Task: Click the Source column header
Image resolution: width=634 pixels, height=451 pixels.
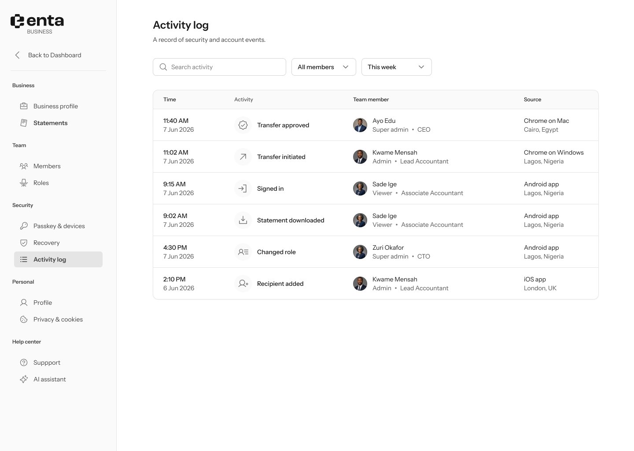Action: [x=532, y=100]
